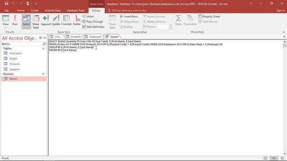287x161 pixels.
Task: Click the search magnifier in navigation pane
Action: tap(44, 44)
